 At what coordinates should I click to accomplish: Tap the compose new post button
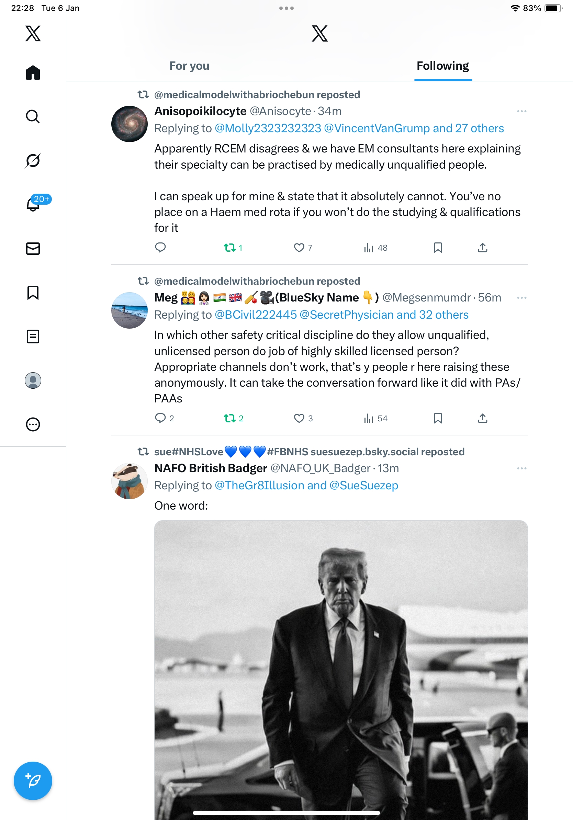click(x=33, y=781)
